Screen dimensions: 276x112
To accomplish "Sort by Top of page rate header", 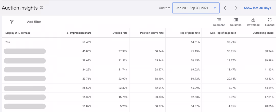I will click(x=190, y=33).
